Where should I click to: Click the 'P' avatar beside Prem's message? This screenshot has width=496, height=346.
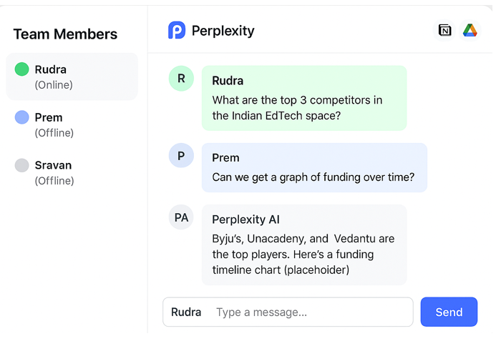point(181,156)
